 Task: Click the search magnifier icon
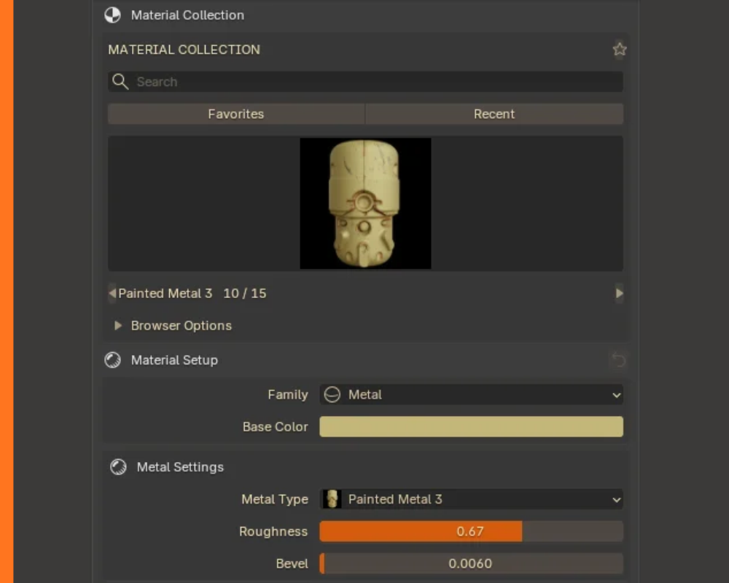[120, 82]
